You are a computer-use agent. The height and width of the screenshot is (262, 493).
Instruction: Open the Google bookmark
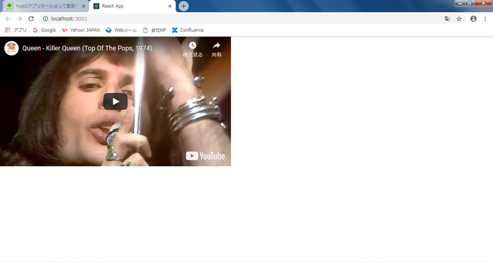pos(44,30)
